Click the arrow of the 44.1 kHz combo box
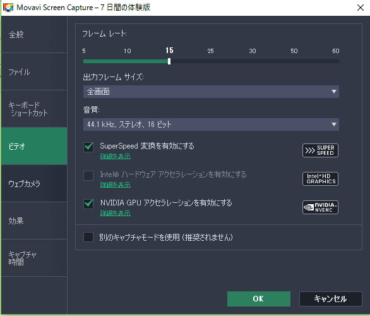 coord(333,125)
